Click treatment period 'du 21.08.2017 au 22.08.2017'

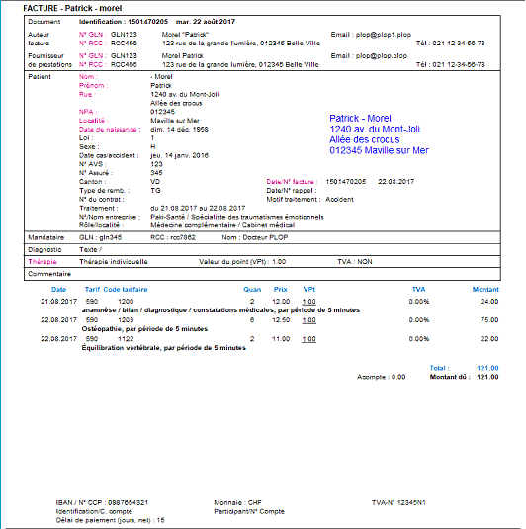[198, 209]
